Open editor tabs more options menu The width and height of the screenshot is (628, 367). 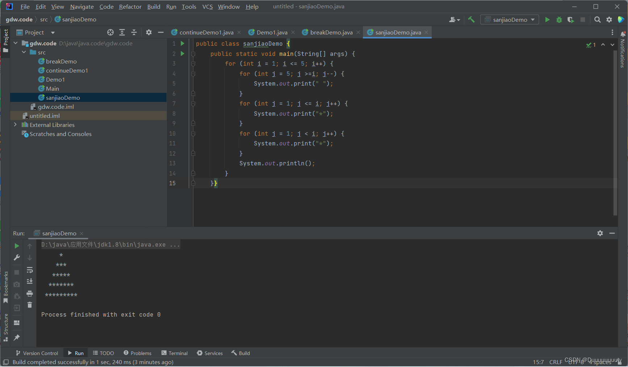tap(612, 32)
